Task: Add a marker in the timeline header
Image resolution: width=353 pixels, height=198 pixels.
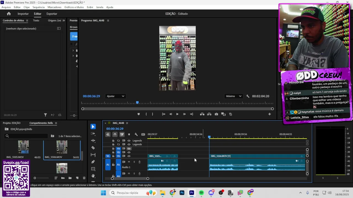Action: [x=129, y=134]
